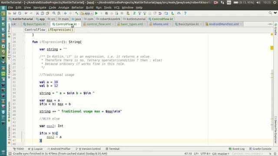Open the LF line separator selector
278x156 pixels.
[196, 154]
